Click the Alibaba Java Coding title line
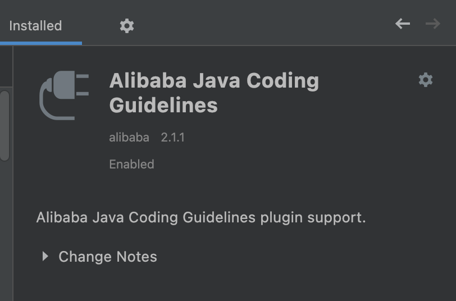This screenshot has height=301, width=456. (214, 80)
